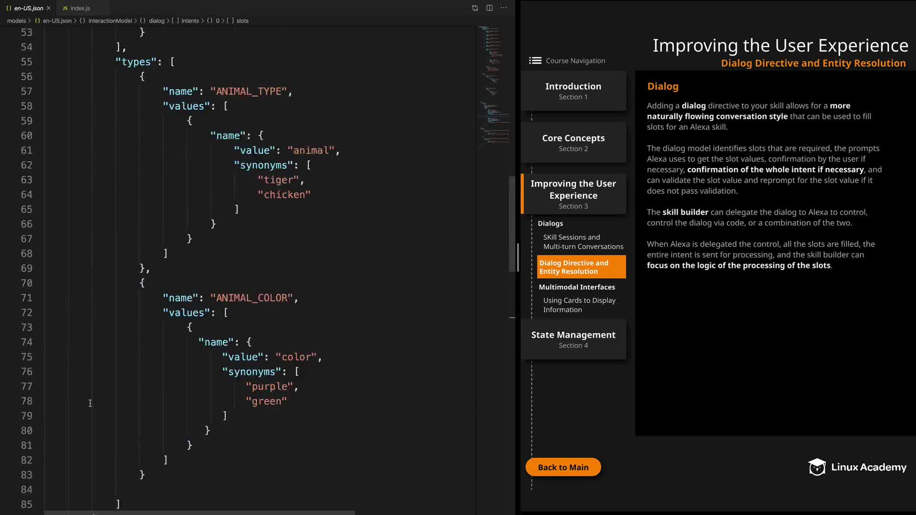Click the Open Changes compare icon
This screenshot has height=515, width=916.
tap(475, 8)
